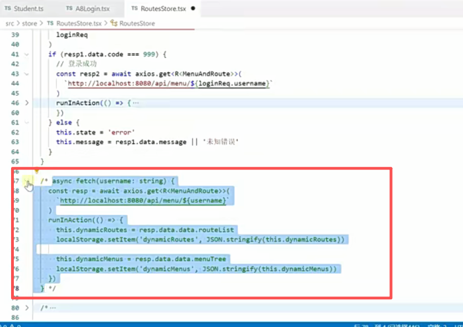Expand the folded runInAction at line 46
The image size is (463, 327).
coord(27,103)
